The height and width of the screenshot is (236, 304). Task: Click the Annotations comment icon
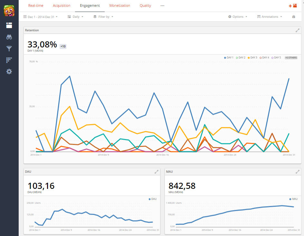coord(259,17)
